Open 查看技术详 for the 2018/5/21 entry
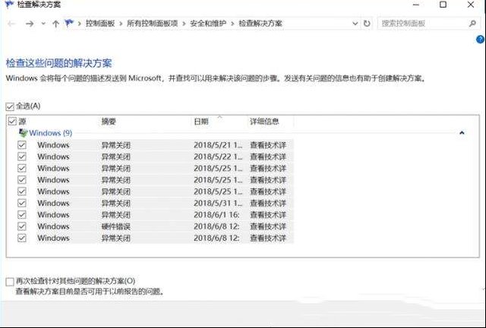 268,145
